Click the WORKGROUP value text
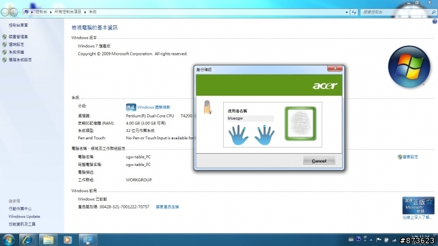The height and width of the screenshot is (246, 438). click(x=139, y=180)
